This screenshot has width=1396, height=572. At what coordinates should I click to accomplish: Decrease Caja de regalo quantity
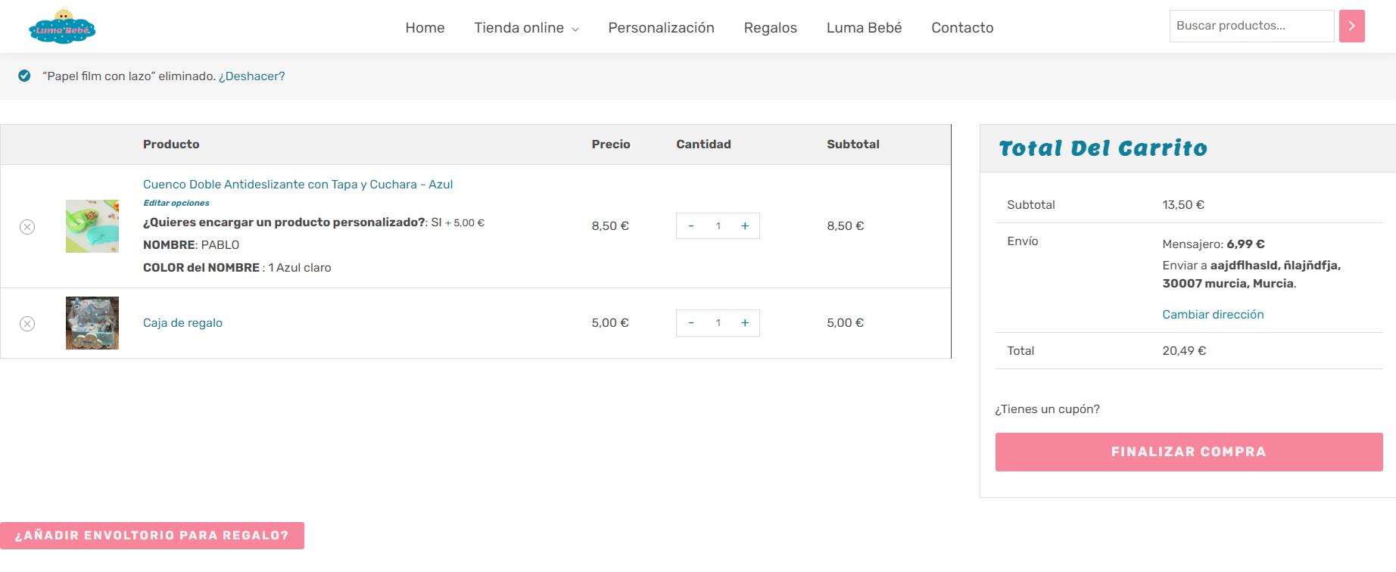pos(691,323)
